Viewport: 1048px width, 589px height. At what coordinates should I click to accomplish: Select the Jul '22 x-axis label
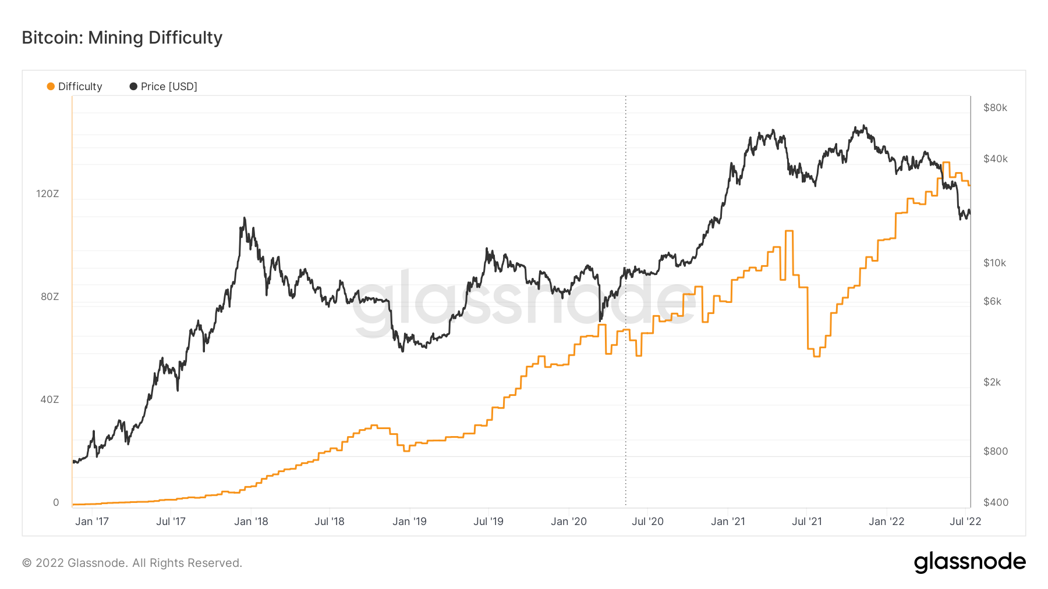click(965, 522)
